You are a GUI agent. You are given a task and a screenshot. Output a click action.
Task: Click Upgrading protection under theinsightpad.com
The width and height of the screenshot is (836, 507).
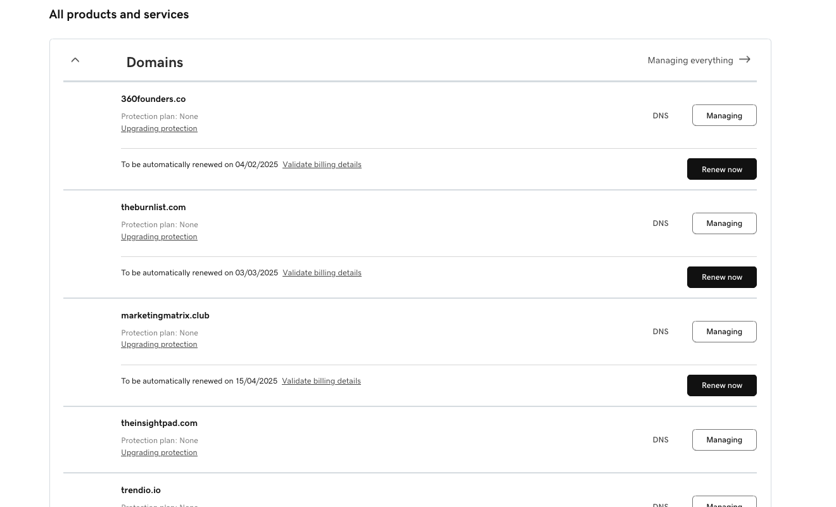[159, 453]
